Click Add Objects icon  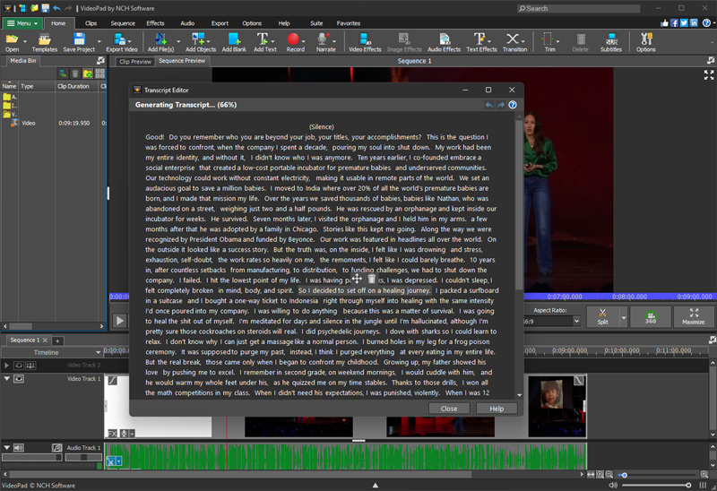point(200,42)
